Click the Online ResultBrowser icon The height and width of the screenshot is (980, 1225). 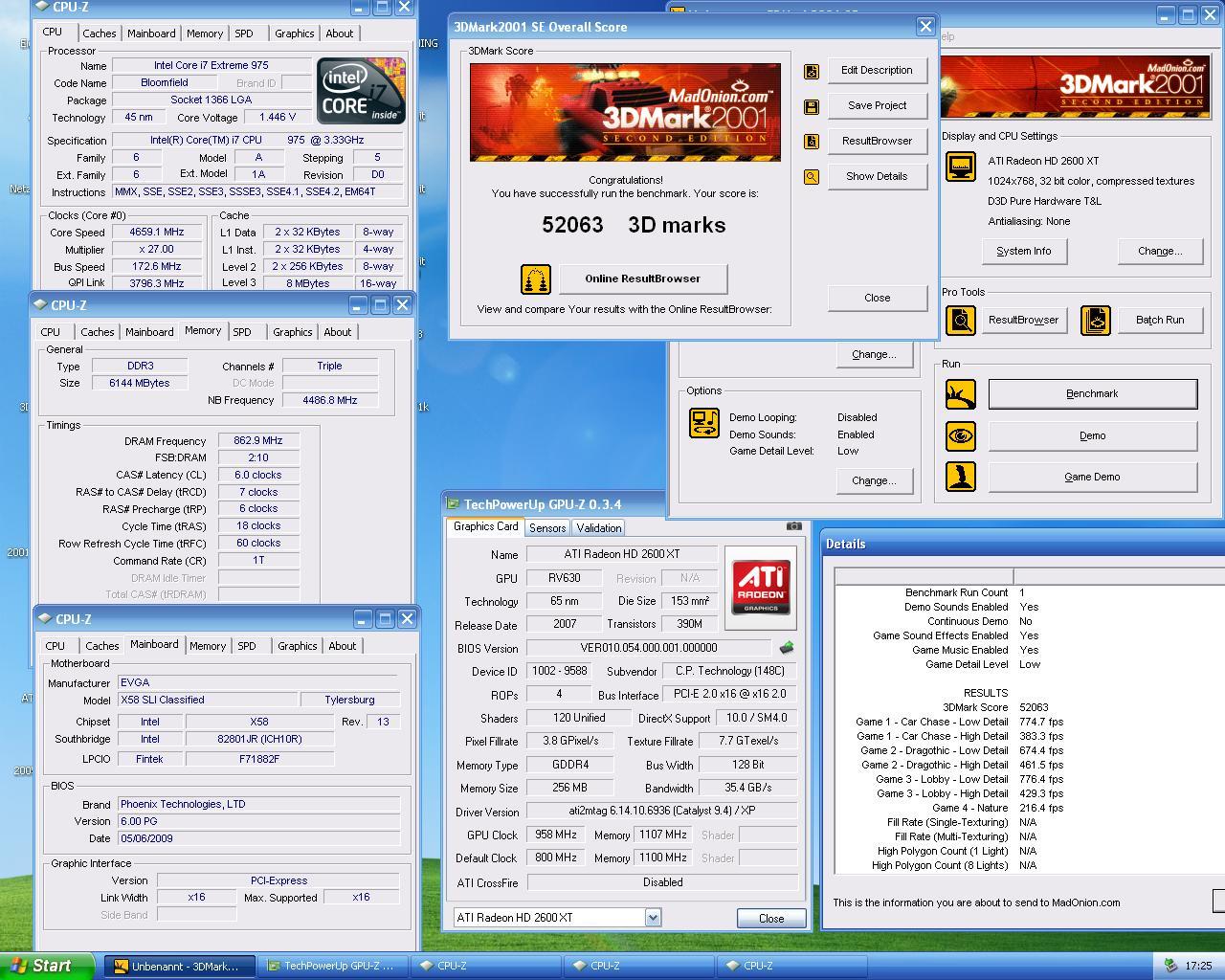536,279
